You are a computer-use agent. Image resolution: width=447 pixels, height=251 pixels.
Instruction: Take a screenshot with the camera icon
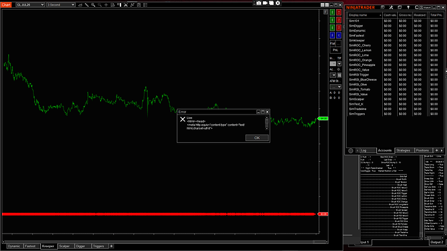[x=258, y=3]
